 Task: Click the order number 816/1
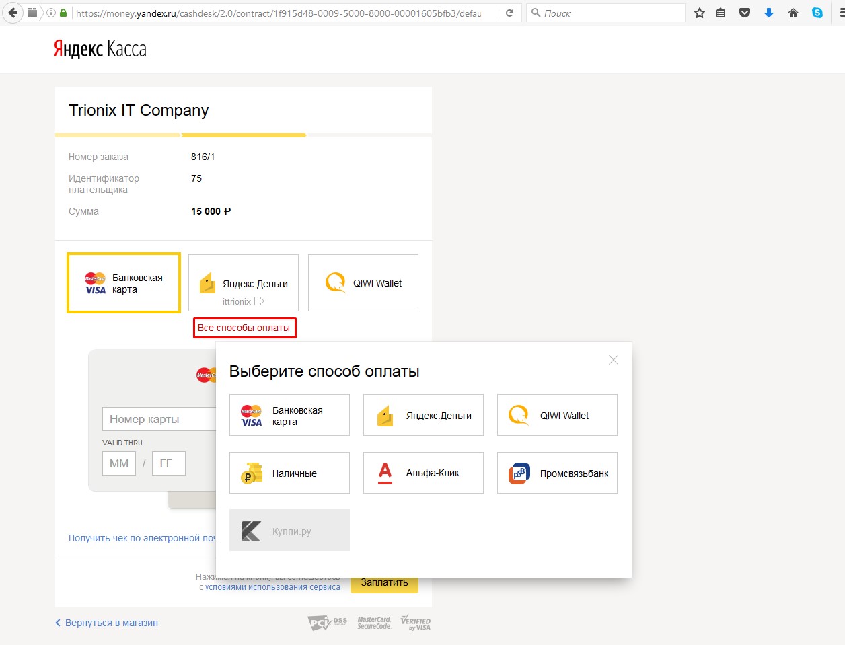pyautogui.click(x=203, y=157)
